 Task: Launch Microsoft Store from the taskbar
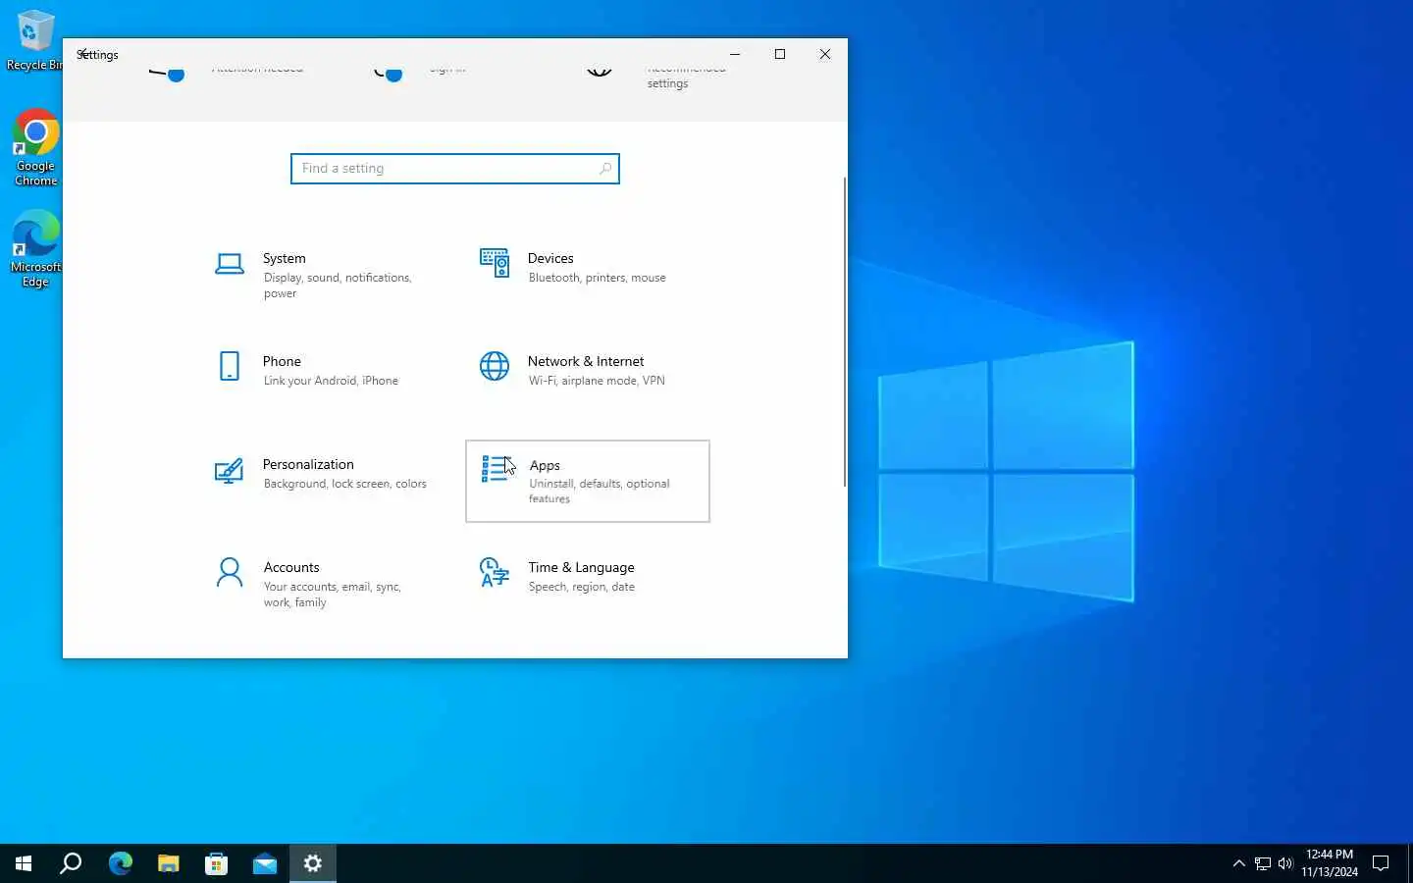[217, 863]
